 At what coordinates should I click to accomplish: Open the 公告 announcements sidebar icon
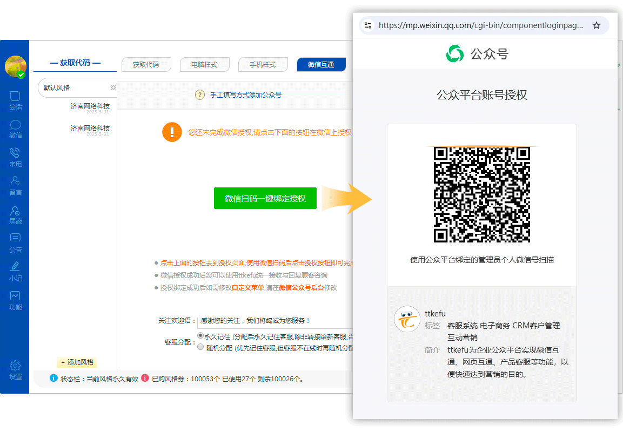coord(15,244)
